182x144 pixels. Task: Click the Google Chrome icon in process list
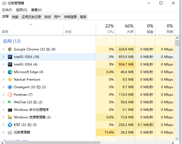tap(10, 49)
